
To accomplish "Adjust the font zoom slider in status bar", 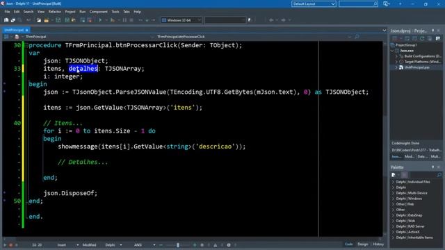I will [178, 245].
